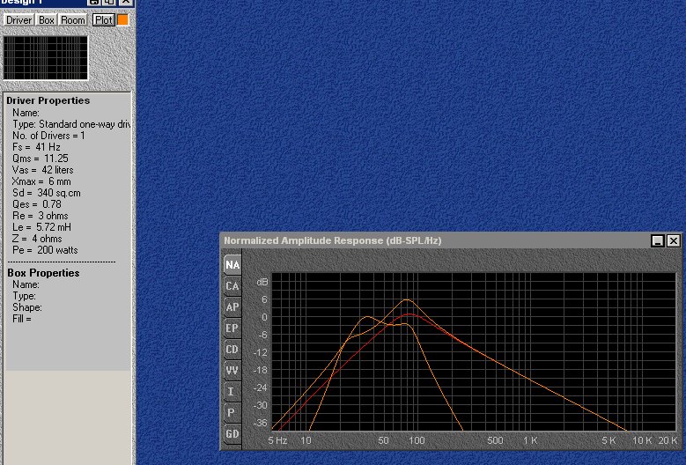Click the orange plot color swatch

(123, 20)
